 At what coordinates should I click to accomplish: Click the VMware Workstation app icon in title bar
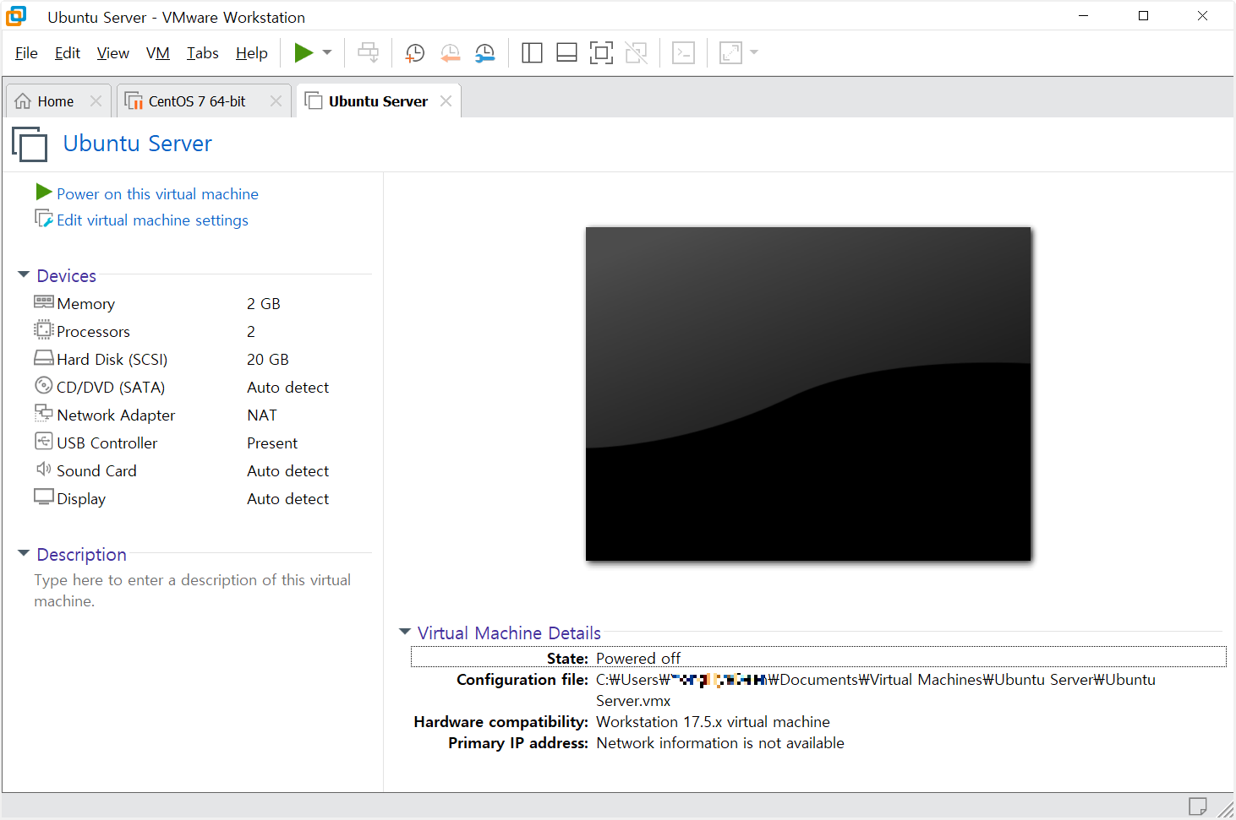[16, 16]
